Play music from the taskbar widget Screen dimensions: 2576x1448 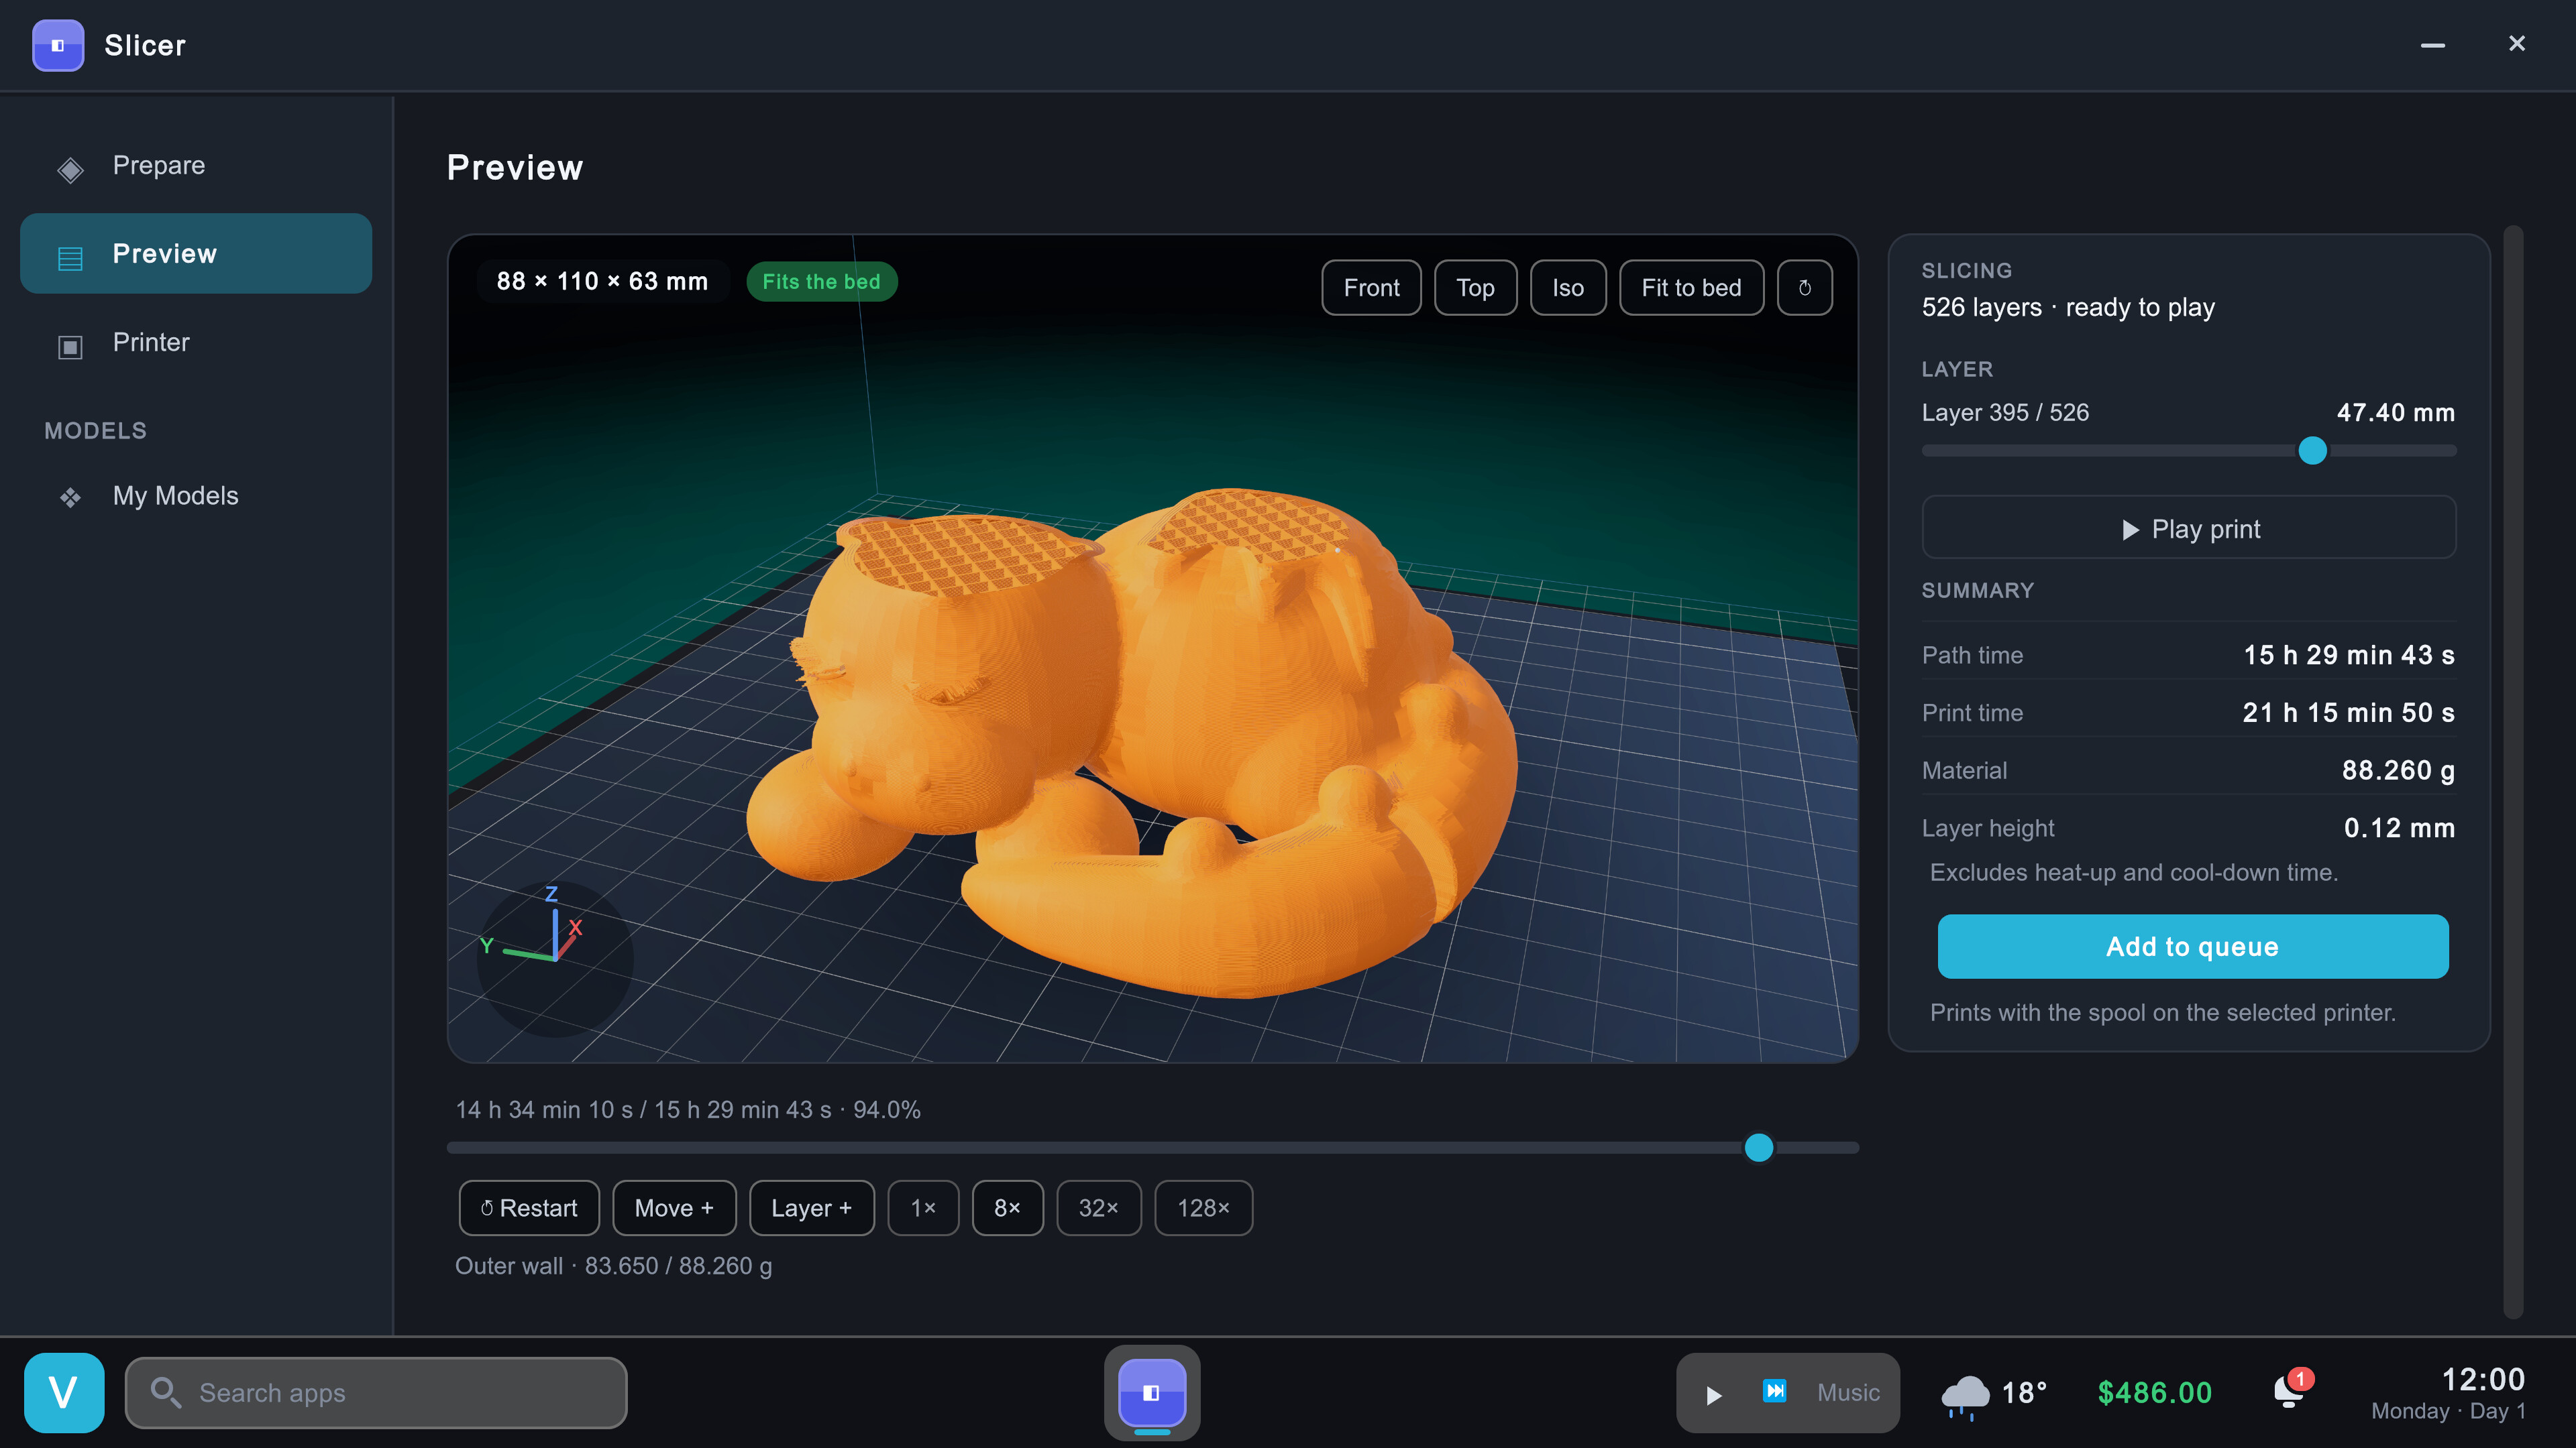tap(1713, 1394)
